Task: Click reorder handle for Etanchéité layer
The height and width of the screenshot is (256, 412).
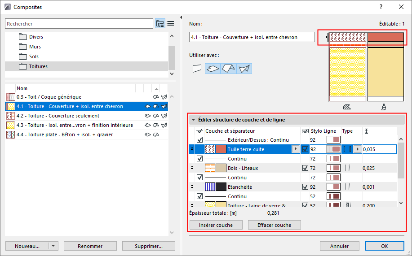Action: [x=192, y=187]
